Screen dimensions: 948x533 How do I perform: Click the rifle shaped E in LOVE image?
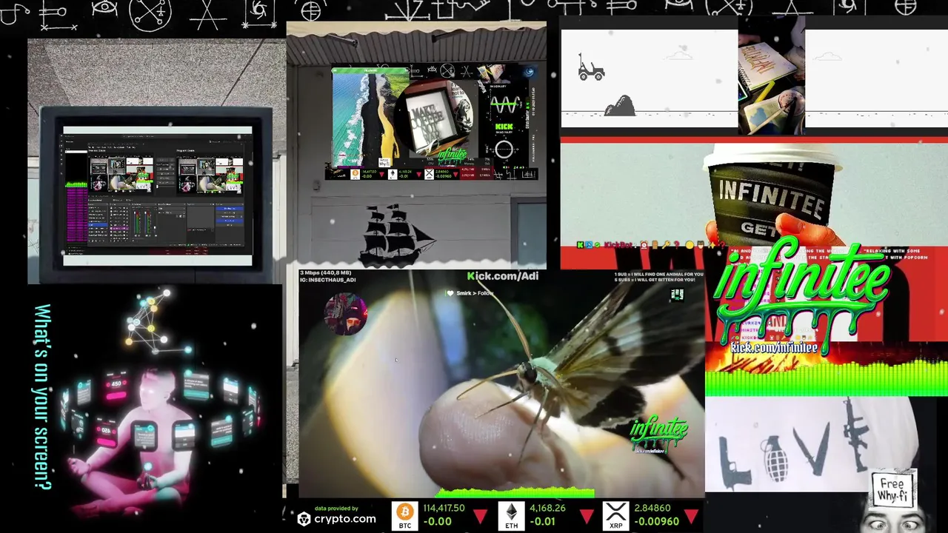pos(855,435)
